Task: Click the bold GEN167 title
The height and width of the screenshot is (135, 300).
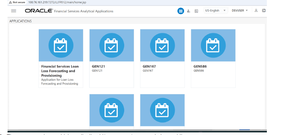Action: pos(149,67)
